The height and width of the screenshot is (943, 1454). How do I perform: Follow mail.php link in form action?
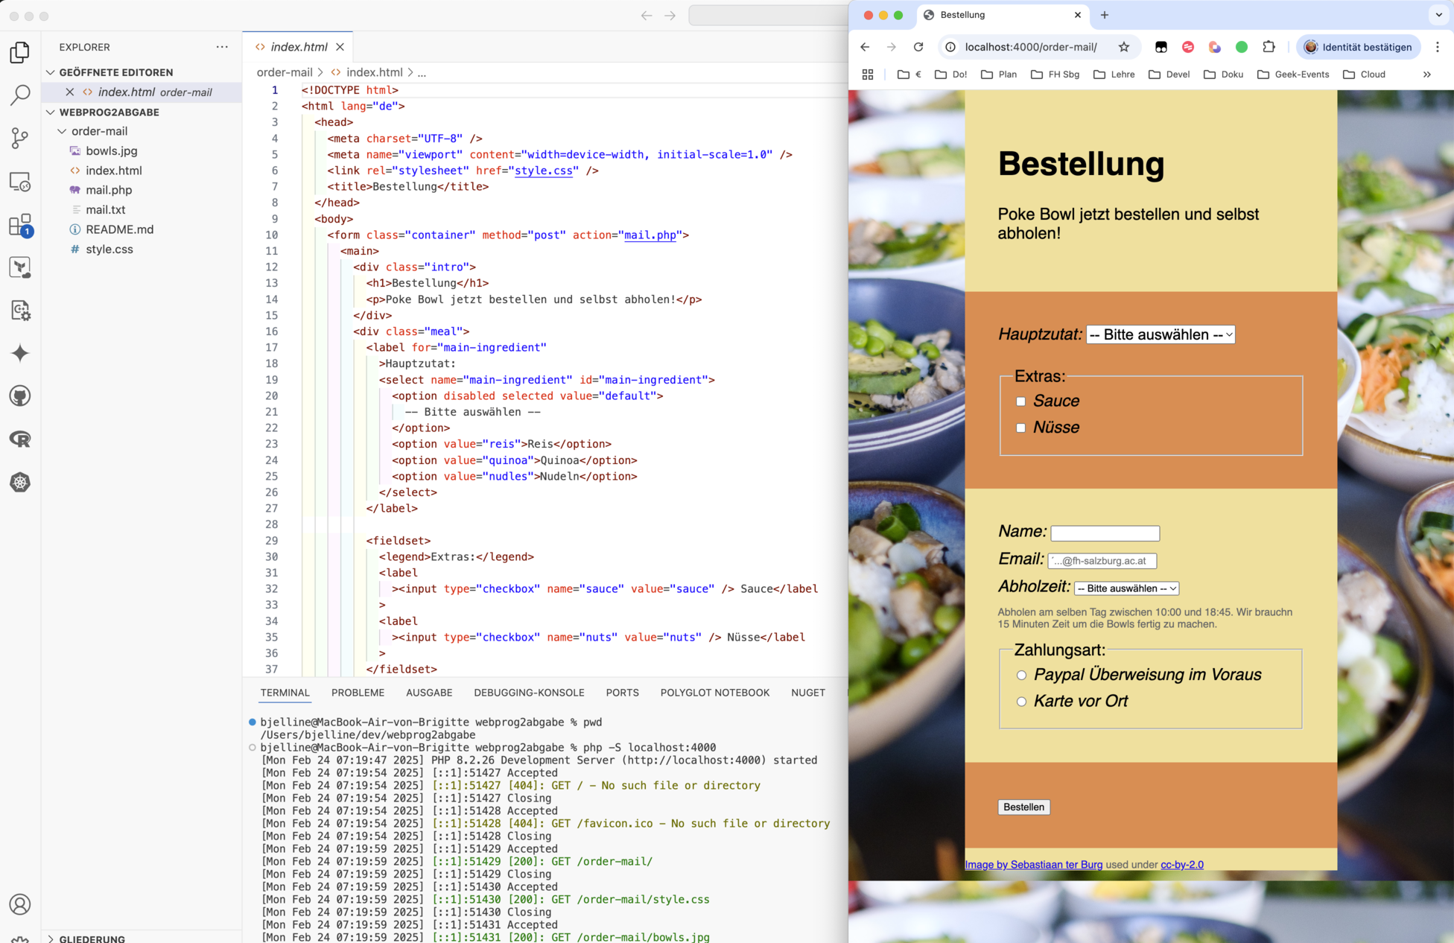[650, 235]
